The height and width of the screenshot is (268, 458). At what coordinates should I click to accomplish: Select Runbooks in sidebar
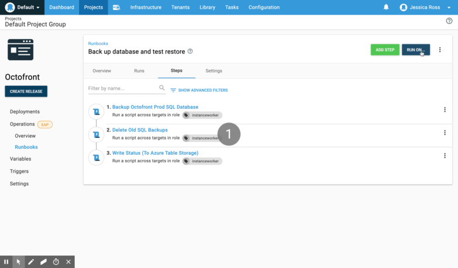26,147
